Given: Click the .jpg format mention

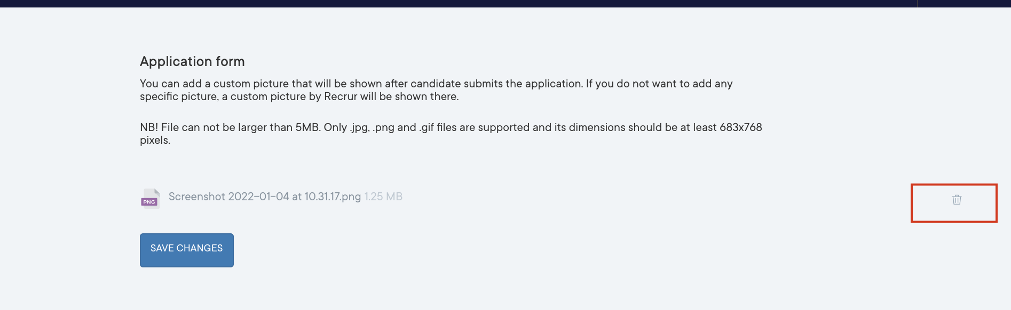Looking at the screenshot, I should coord(359,127).
